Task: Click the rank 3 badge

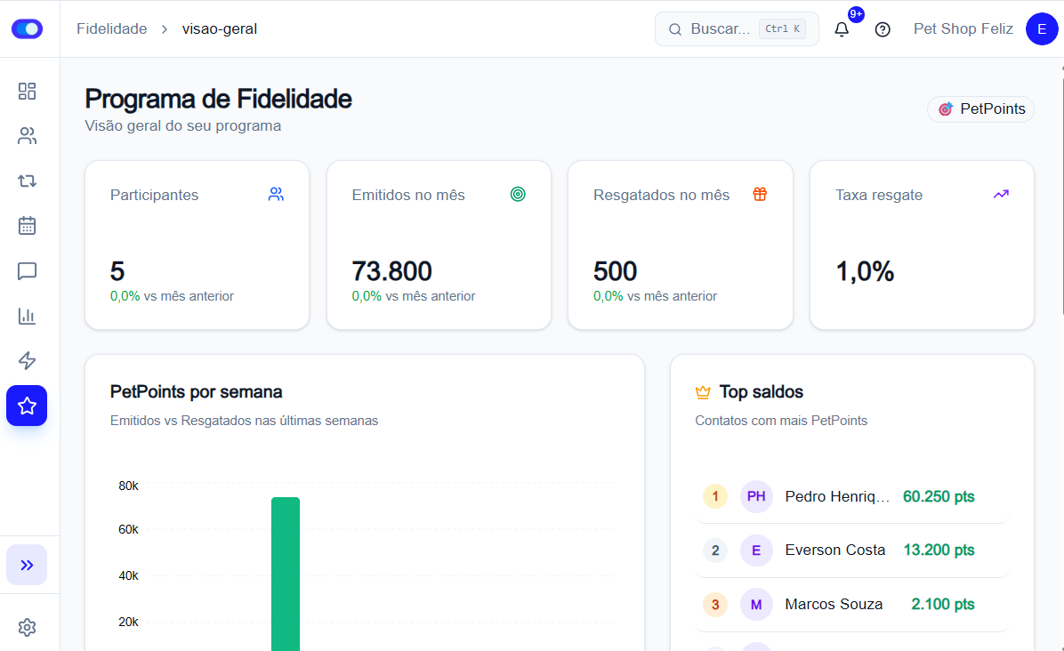Action: pyautogui.click(x=715, y=604)
